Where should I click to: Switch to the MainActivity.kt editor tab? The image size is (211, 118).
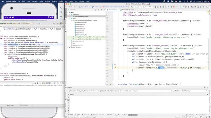(112, 10)
